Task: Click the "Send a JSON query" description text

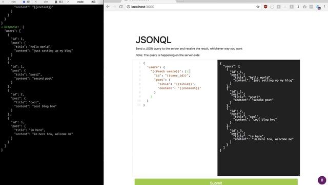Action: tap(189, 49)
